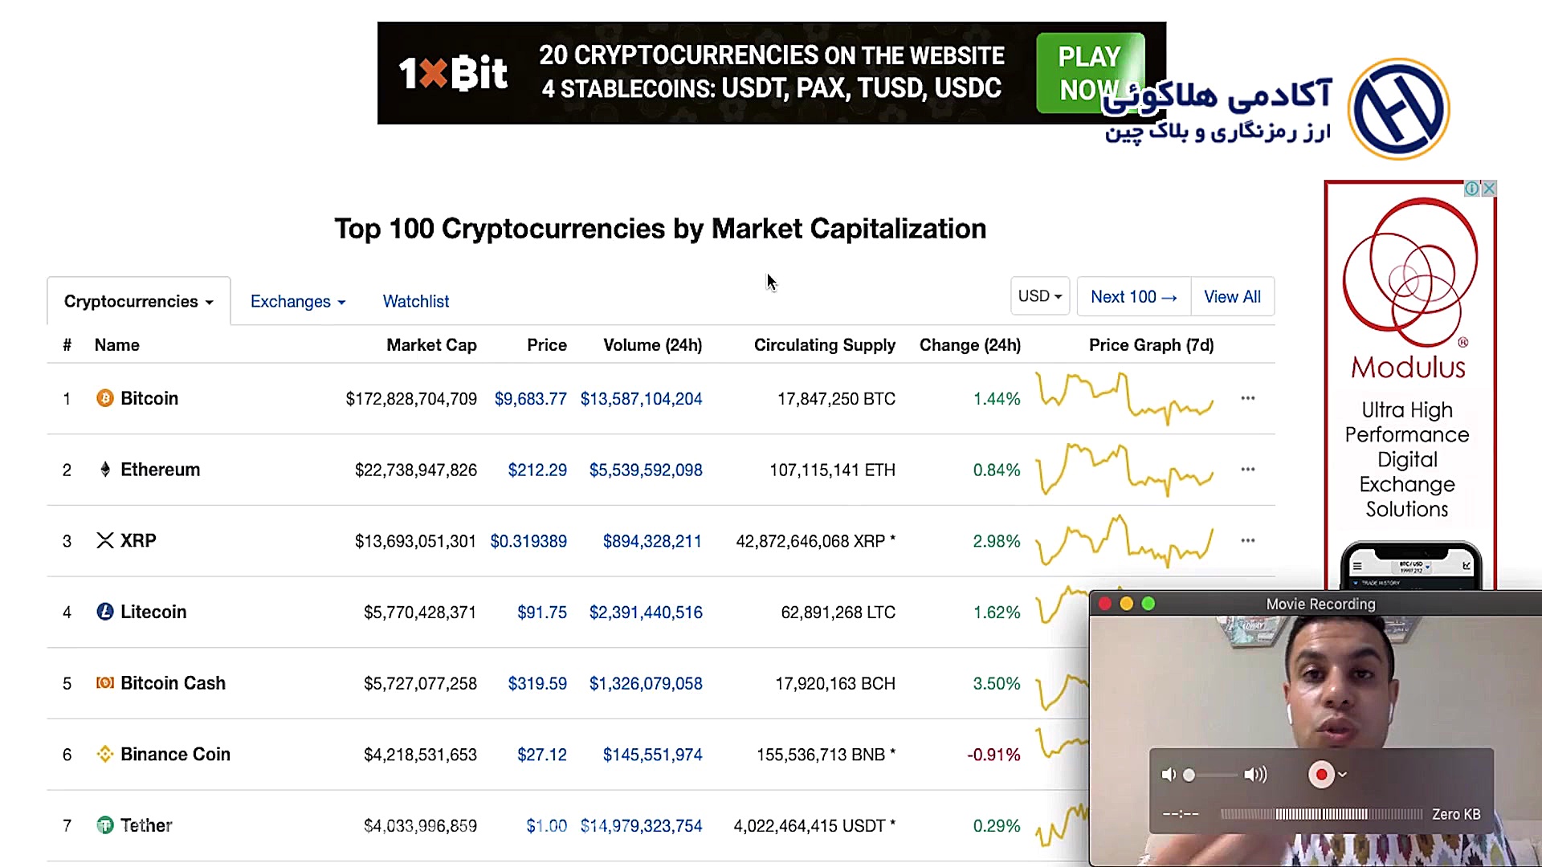Click the Binance Coin logo icon
Image resolution: width=1542 pixels, height=867 pixels.
pyautogui.click(x=105, y=754)
